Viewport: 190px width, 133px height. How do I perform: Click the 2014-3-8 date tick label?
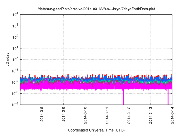(42, 114)
